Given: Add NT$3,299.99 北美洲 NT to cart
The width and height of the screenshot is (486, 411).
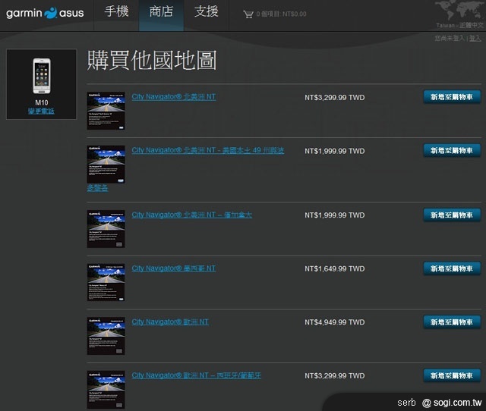Looking at the screenshot, I should 452,97.
